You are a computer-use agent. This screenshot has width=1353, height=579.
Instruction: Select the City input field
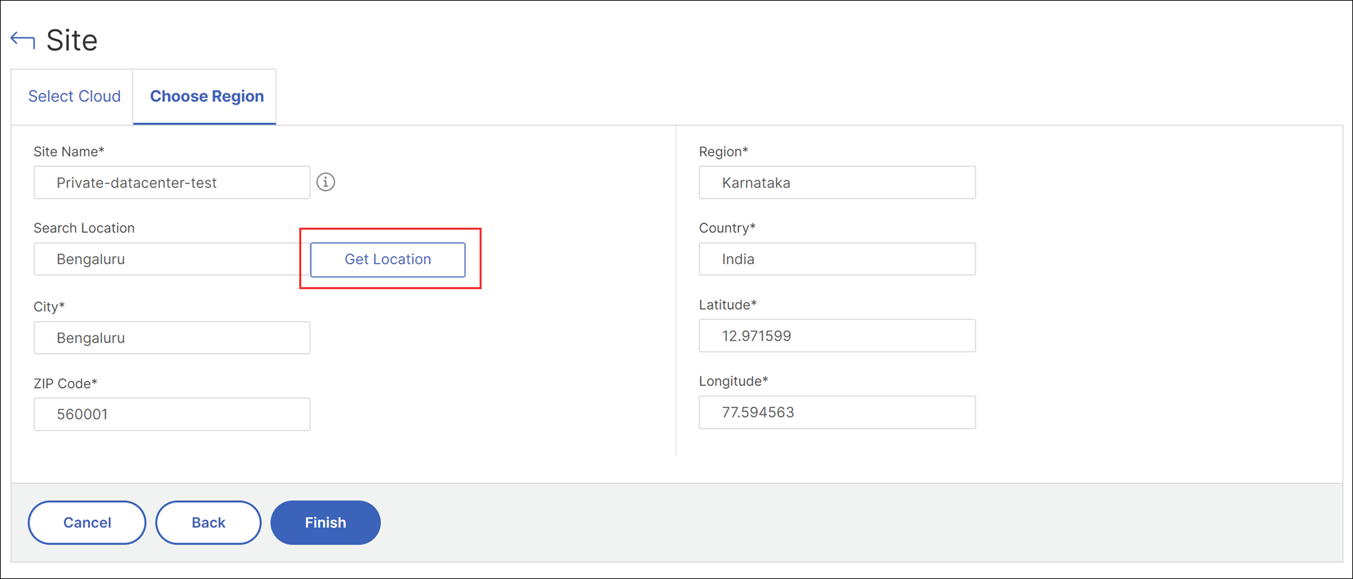pyautogui.click(x=172, y=338)
